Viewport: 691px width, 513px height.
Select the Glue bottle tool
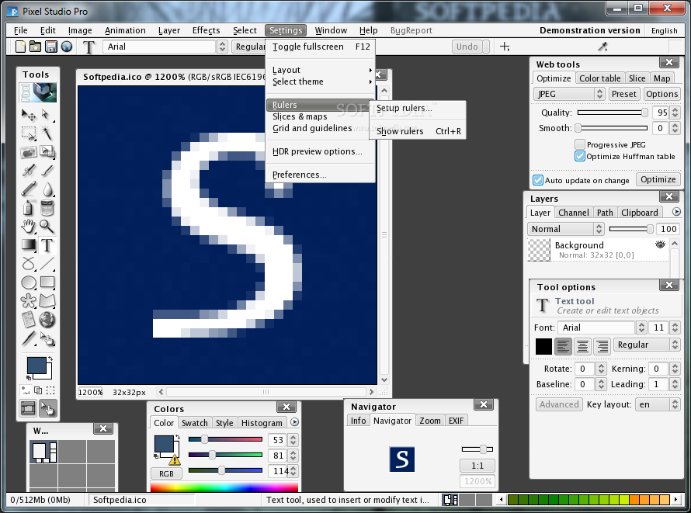[x=29, y=207]
